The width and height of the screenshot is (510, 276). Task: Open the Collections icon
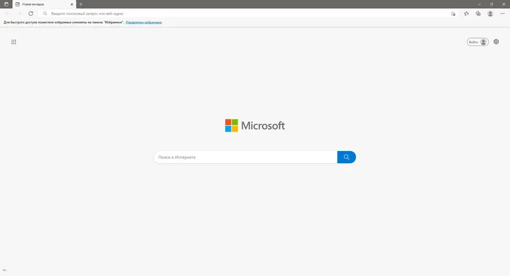tap(478, 13)
